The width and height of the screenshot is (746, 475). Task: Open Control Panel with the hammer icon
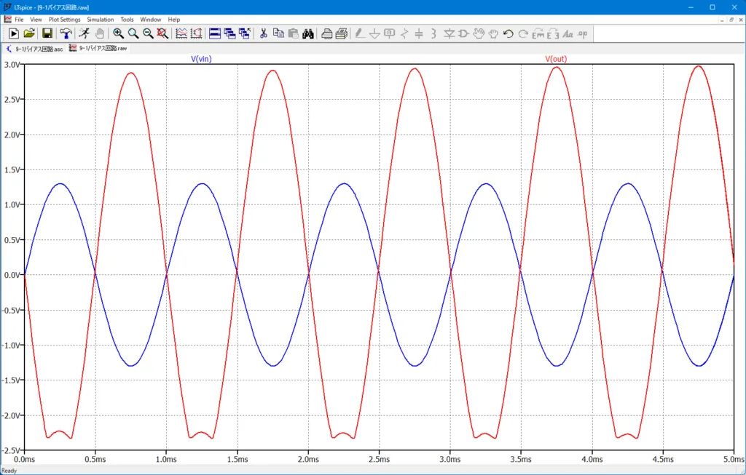(66, 33)
